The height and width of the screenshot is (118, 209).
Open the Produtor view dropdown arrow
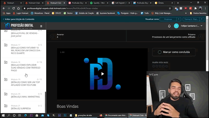[x=179, y=19]
